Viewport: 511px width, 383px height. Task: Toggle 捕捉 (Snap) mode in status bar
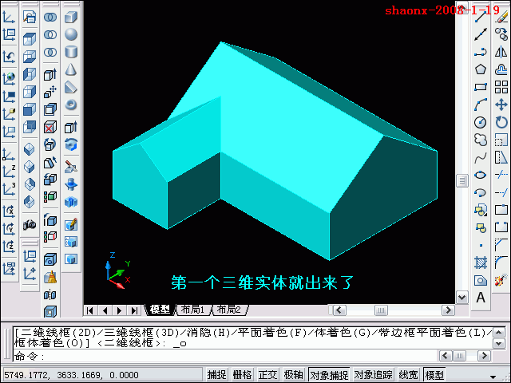point(217,374)
